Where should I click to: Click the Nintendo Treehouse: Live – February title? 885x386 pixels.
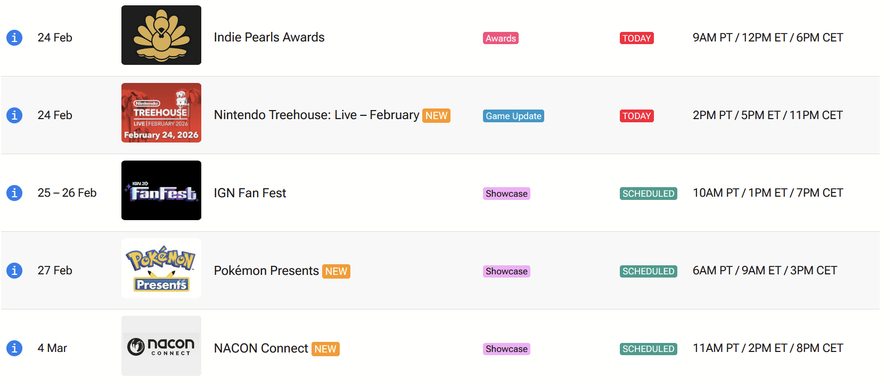click(x=316, y=115)
